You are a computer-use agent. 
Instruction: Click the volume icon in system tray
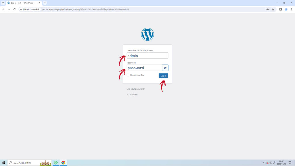tap(267, 163)
